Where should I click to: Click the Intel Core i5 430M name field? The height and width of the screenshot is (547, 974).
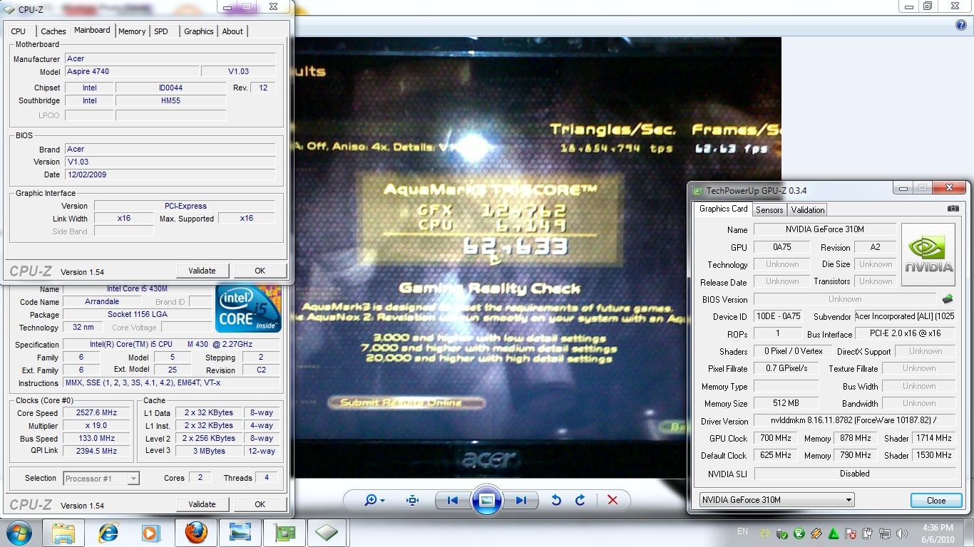coord(137,289)
